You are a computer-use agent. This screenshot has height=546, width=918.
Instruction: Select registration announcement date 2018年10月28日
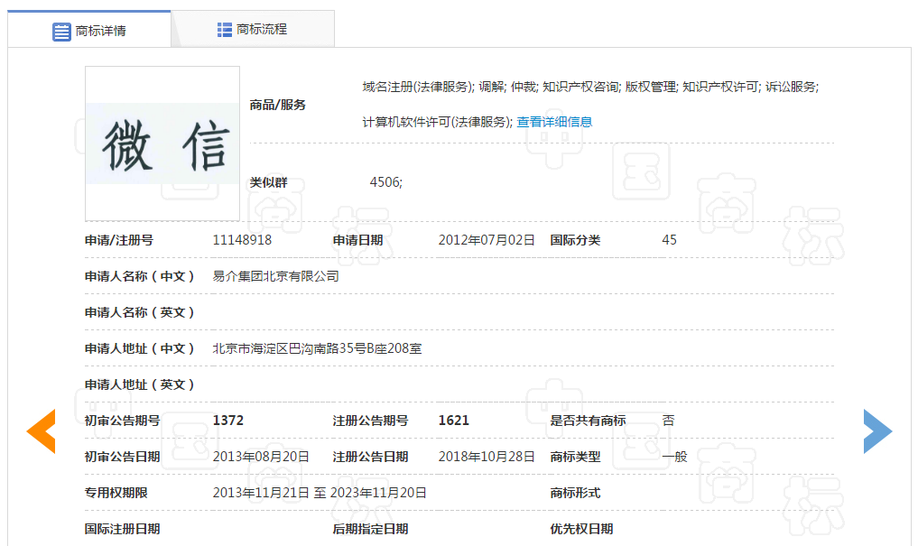click(487, 457)
